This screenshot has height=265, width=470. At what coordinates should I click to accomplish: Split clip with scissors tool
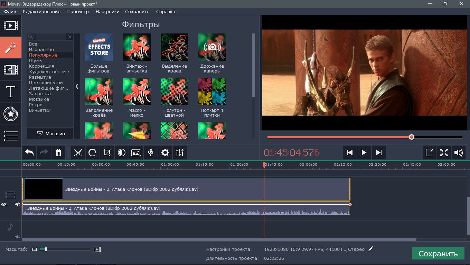click(x=78, y=153)
